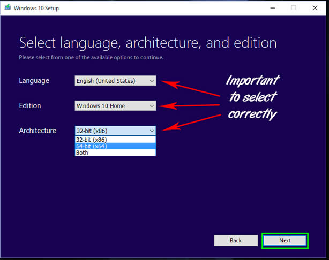The height and width of the screenshot is (260, 329).
Task: Pick 32-bit (x86) in the opened list
Action: [x=115, y=140]
